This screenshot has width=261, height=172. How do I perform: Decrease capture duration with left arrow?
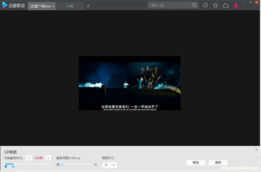point(29,158)
